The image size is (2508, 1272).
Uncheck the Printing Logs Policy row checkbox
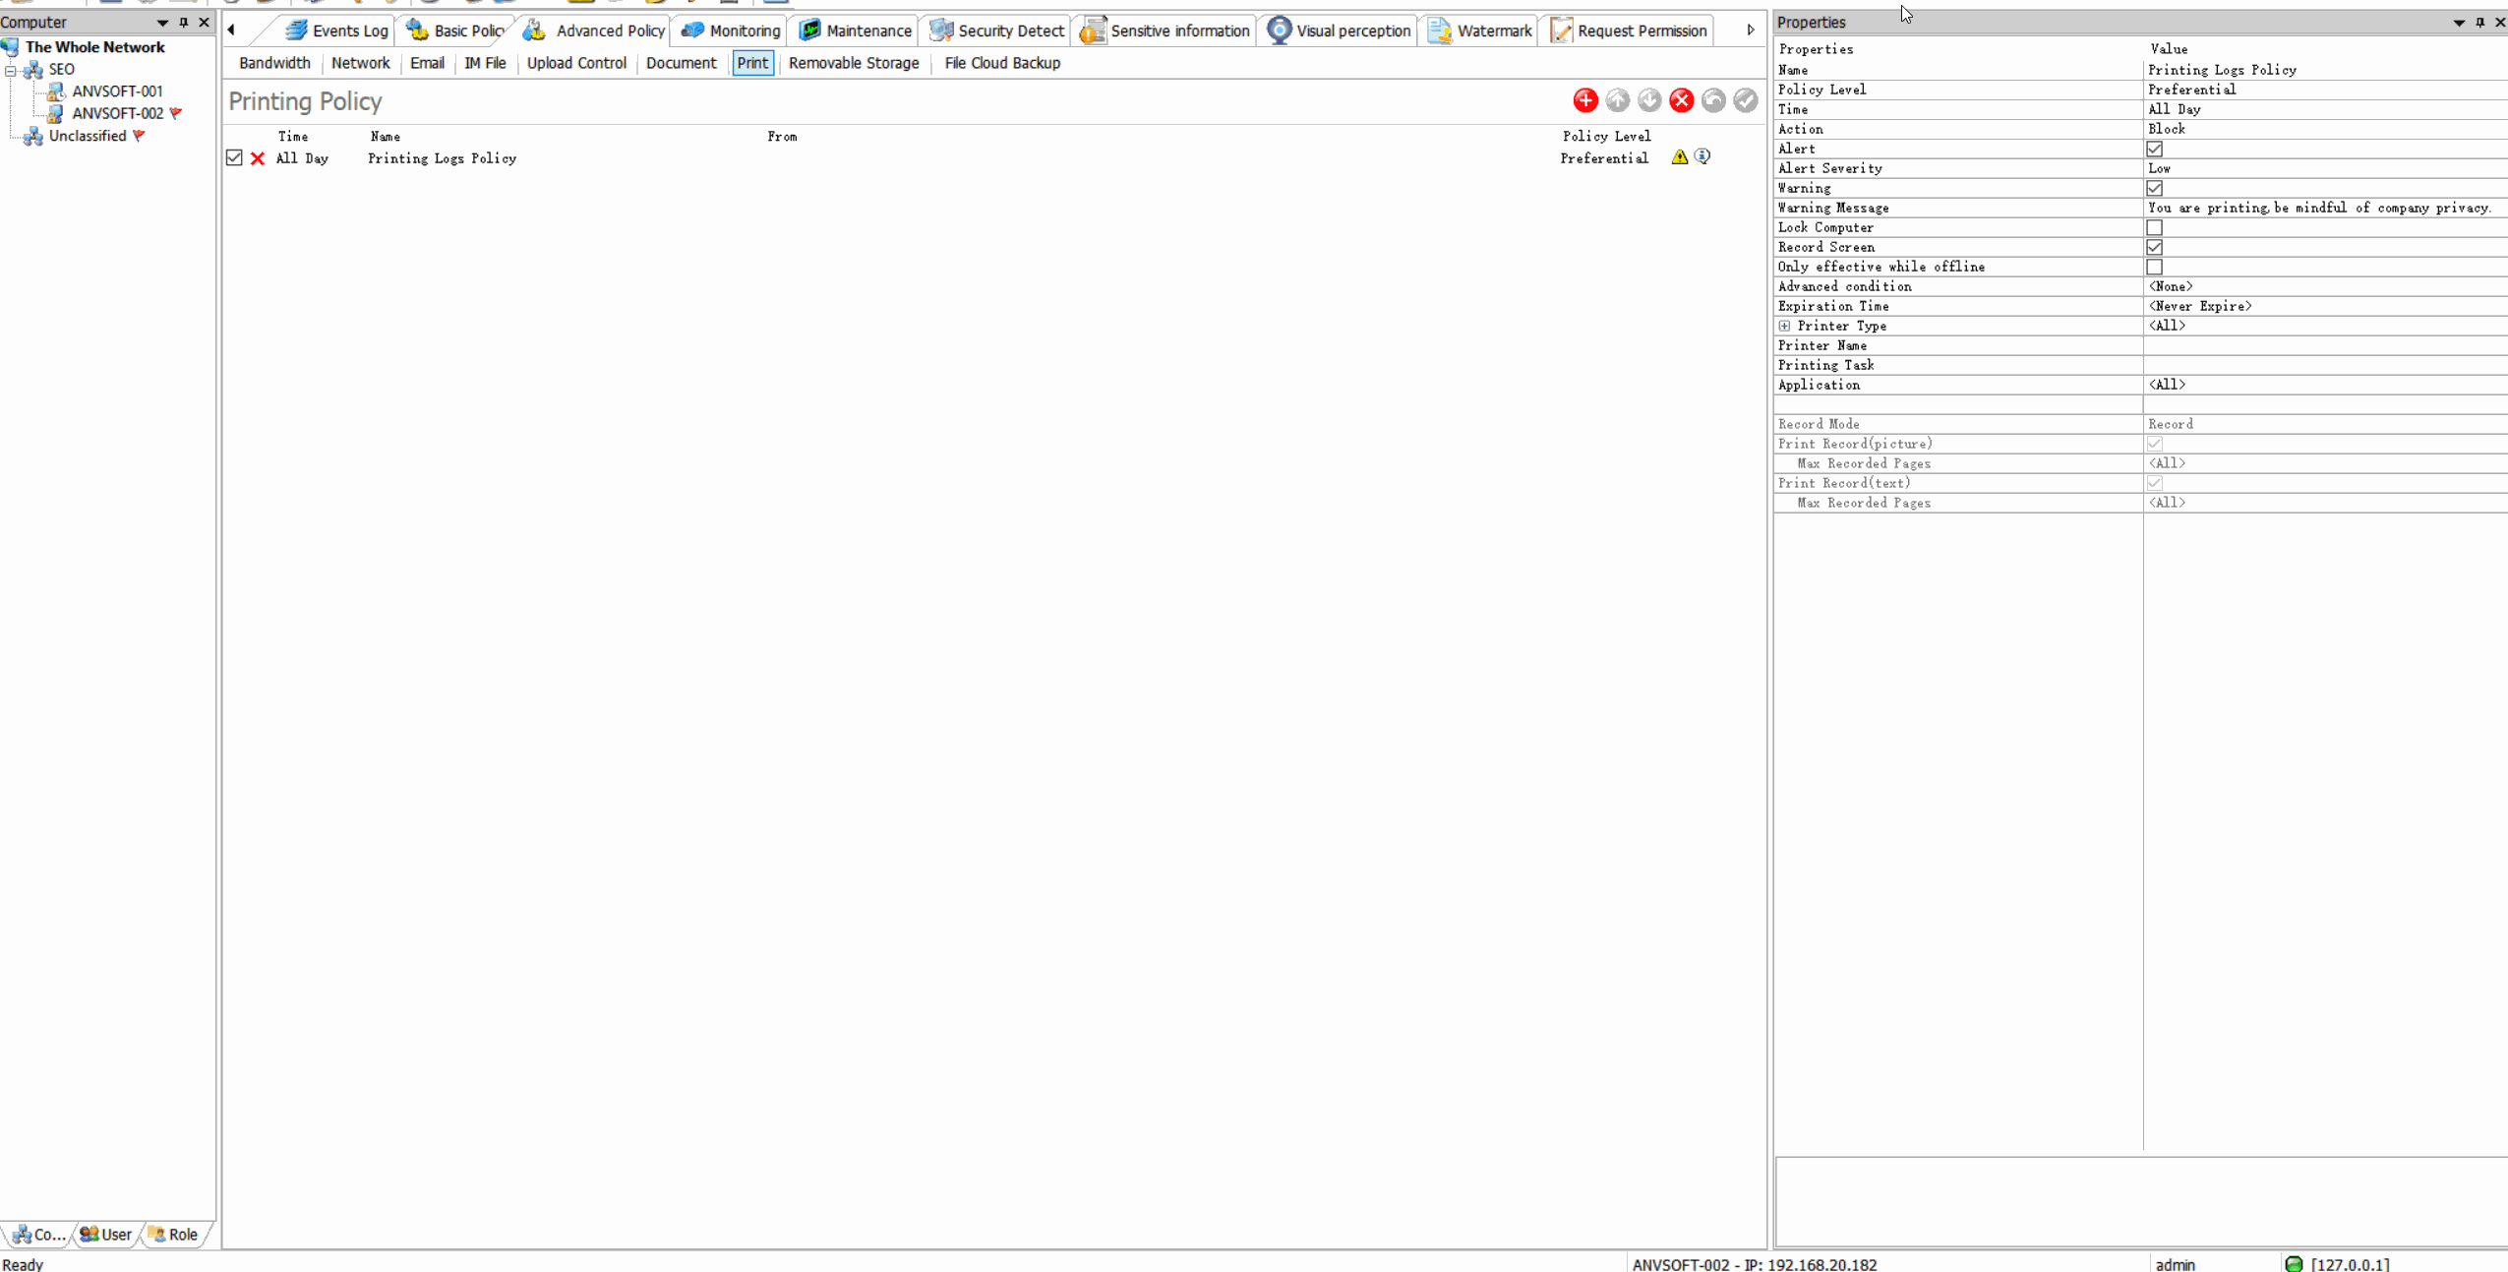(234, 157)
